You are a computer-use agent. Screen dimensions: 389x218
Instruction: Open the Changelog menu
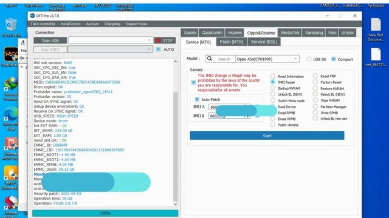[x=112, y=24]
